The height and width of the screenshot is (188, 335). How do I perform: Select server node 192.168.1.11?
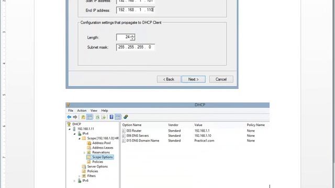click(86, 129)
